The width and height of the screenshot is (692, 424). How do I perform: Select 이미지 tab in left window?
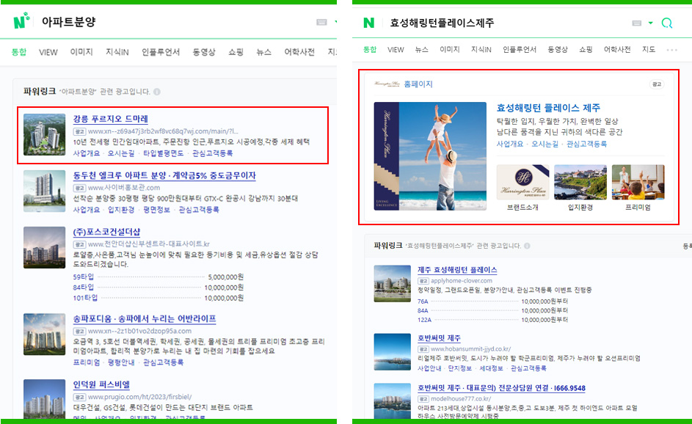coord(81,52)
